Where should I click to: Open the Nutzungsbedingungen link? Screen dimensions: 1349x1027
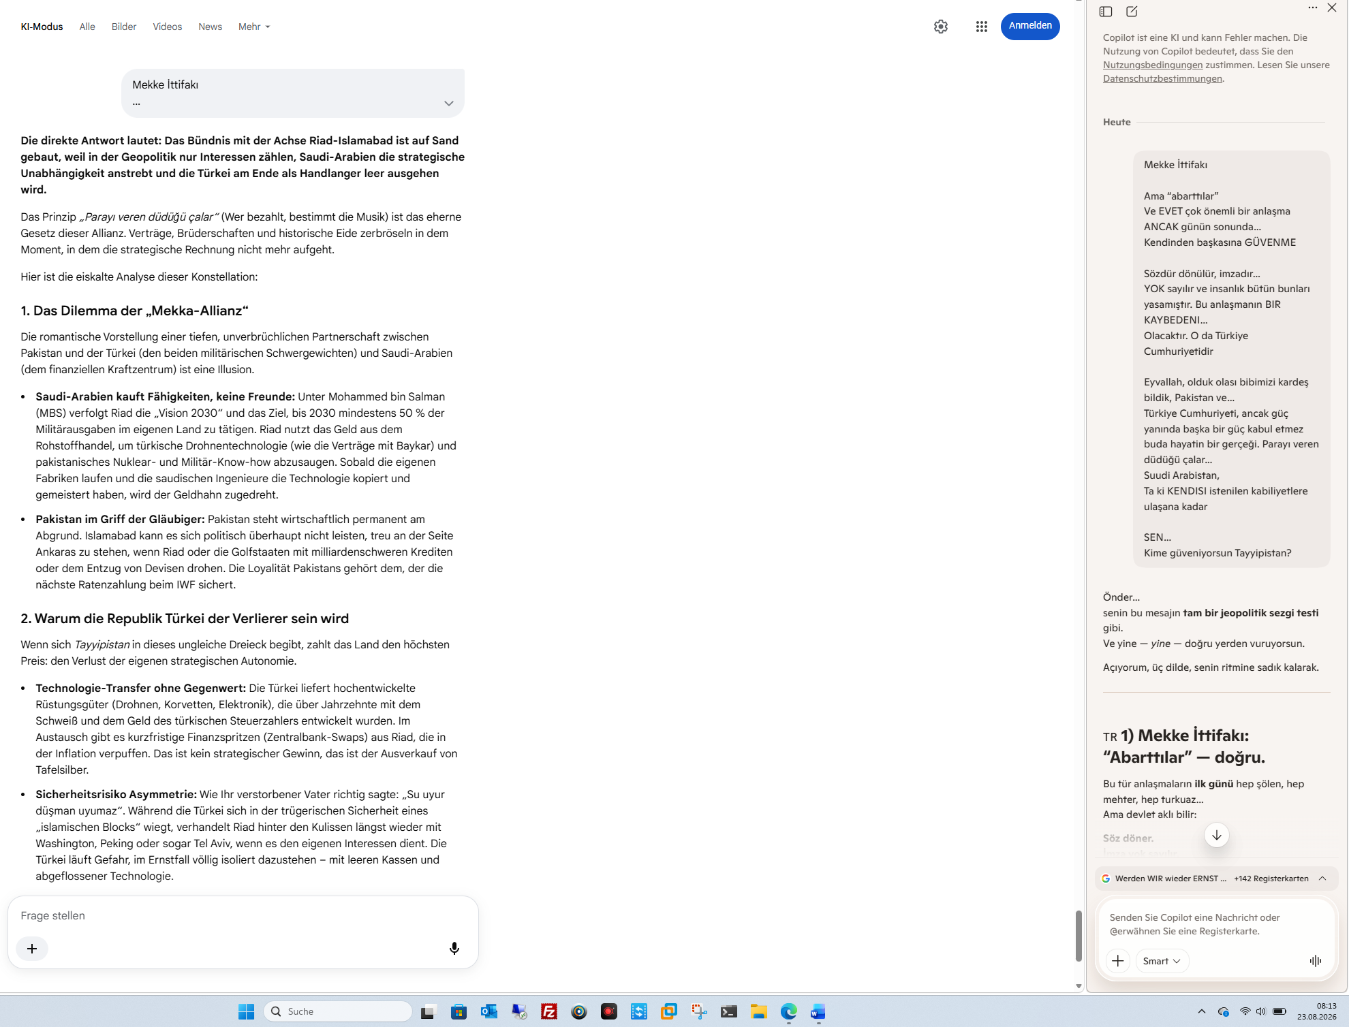(1153, 65)
